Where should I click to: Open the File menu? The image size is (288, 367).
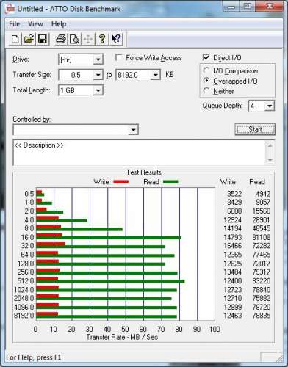14,23
